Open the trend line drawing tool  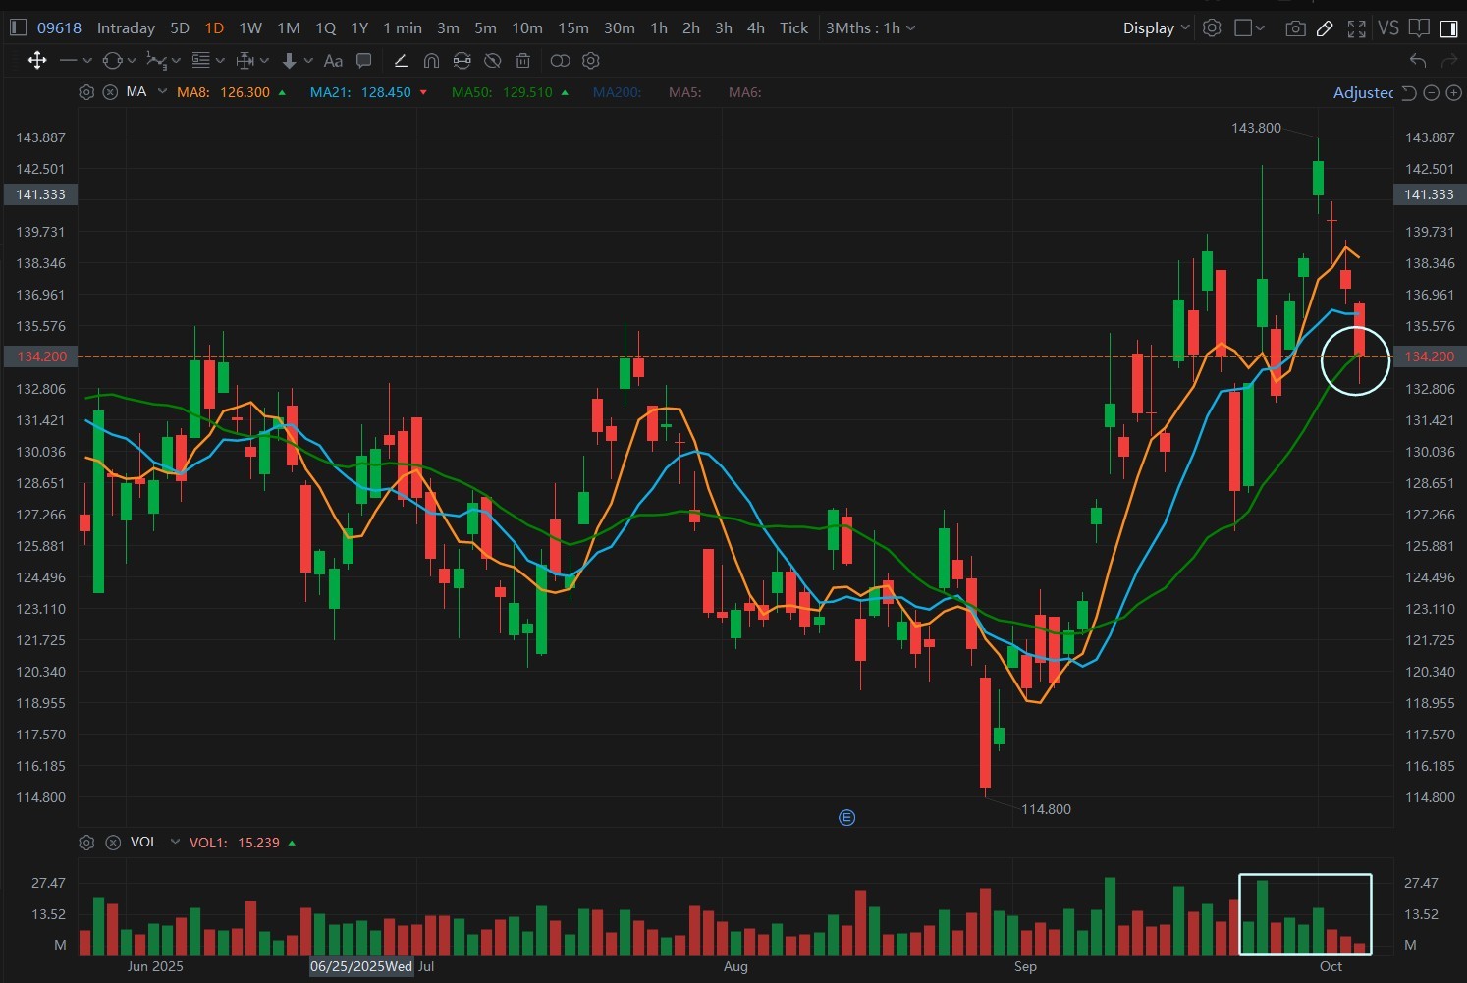[69, 60]
